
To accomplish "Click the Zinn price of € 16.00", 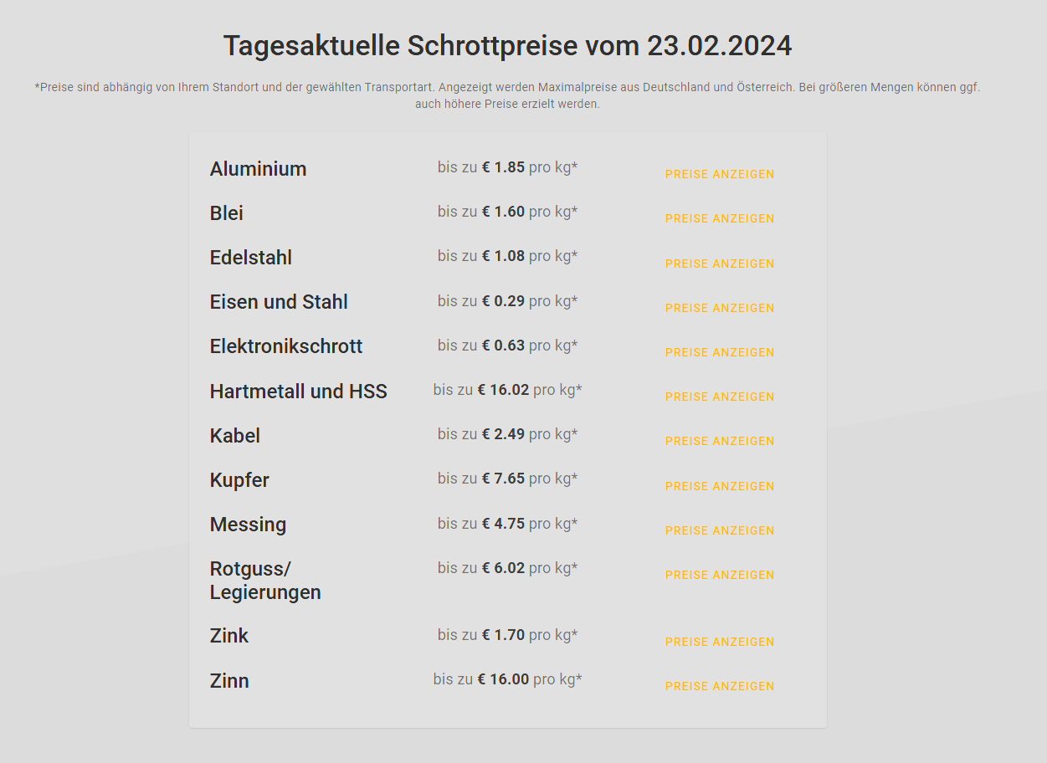I will pyautogui.click(x=503, y=679).
